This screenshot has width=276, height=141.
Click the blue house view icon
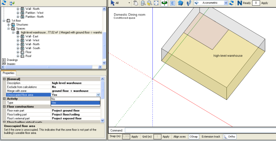(181, 3)
